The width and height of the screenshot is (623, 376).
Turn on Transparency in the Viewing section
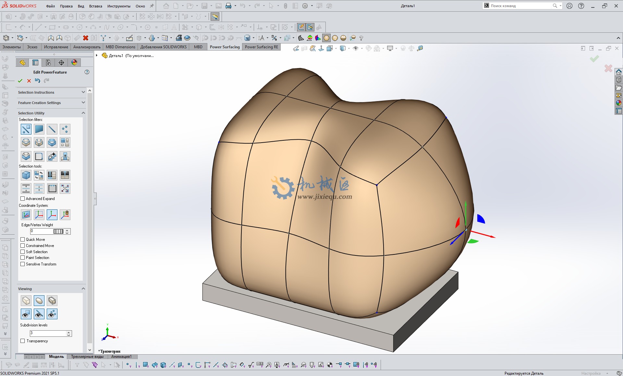click(x=22, y=341)
